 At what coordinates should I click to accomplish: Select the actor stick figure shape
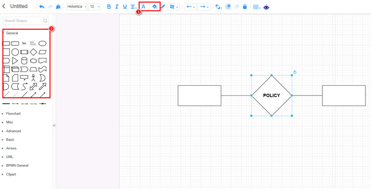(x=33, y=78)
